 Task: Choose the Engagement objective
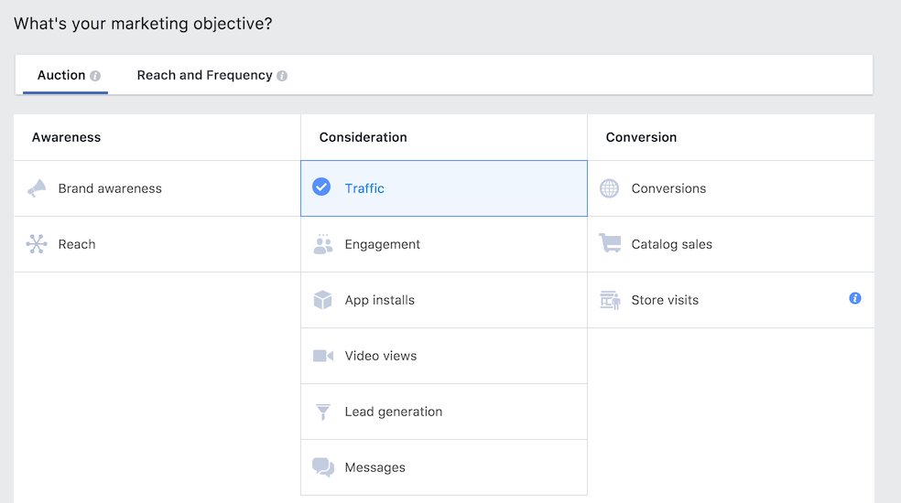pos(383,244)
